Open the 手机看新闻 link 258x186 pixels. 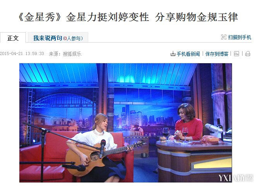[188, 54]
